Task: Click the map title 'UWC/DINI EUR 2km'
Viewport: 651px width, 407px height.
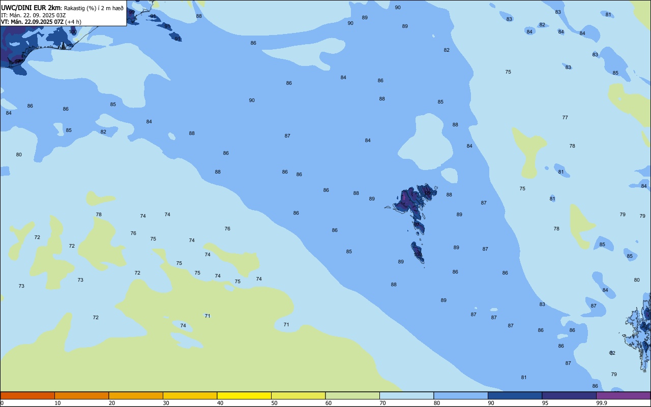Action: [x=31, y=7]
